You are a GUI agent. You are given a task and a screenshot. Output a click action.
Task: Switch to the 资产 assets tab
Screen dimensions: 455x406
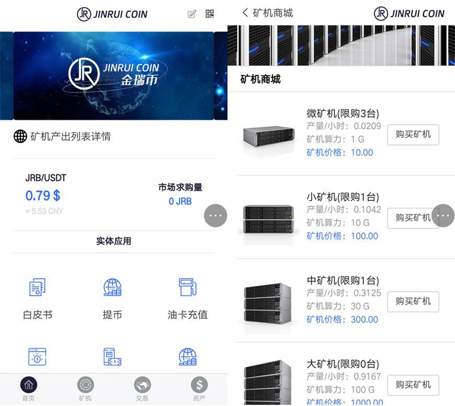(199, 389)
